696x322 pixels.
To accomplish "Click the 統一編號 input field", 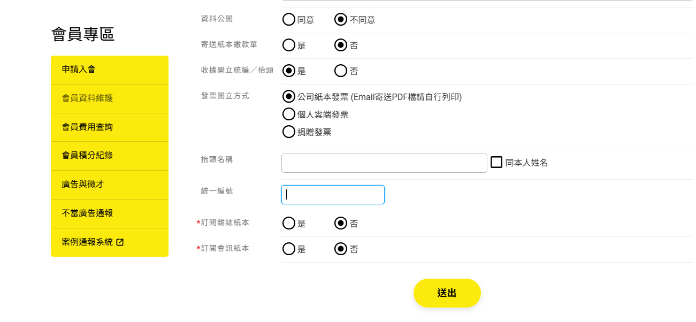I will tap(333, 195).
